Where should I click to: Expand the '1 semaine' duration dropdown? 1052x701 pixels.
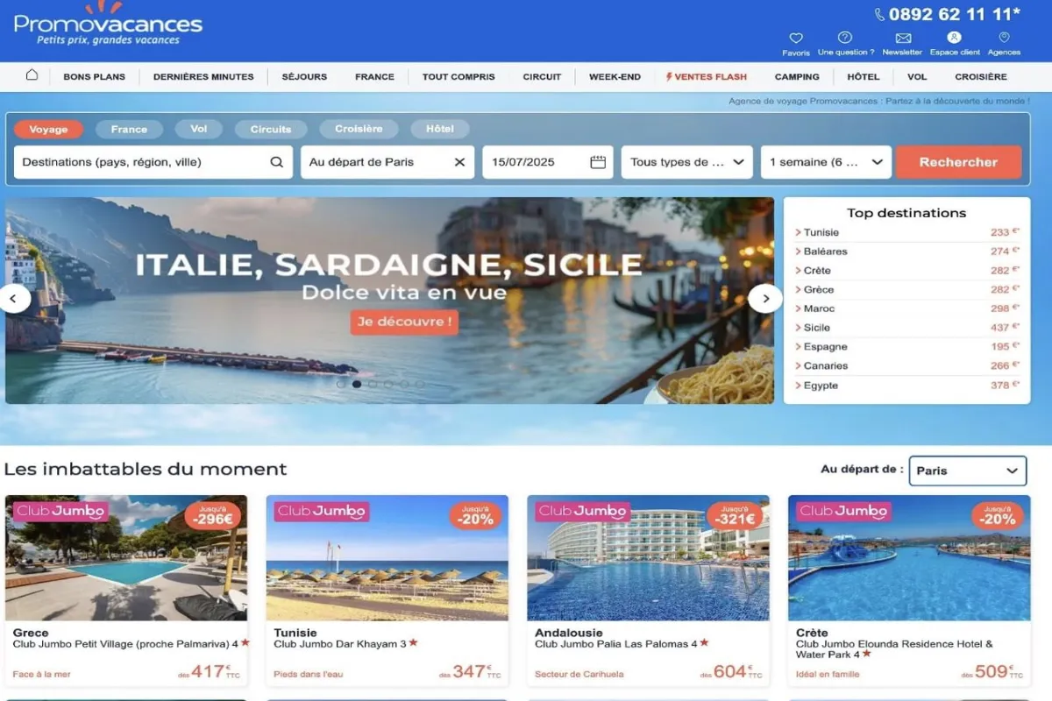click(826, 162)
